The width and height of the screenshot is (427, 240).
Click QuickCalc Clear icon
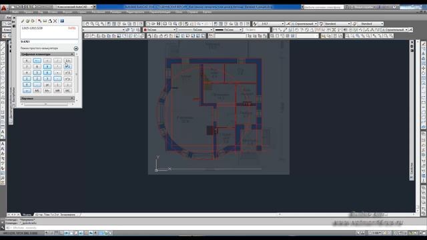[22, 21]
